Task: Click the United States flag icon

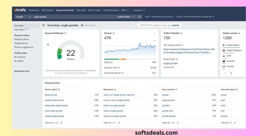Action: [x=224, y=45]
